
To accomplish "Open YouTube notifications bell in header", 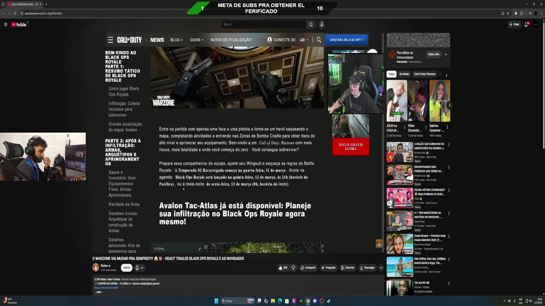I will (527, 24).
